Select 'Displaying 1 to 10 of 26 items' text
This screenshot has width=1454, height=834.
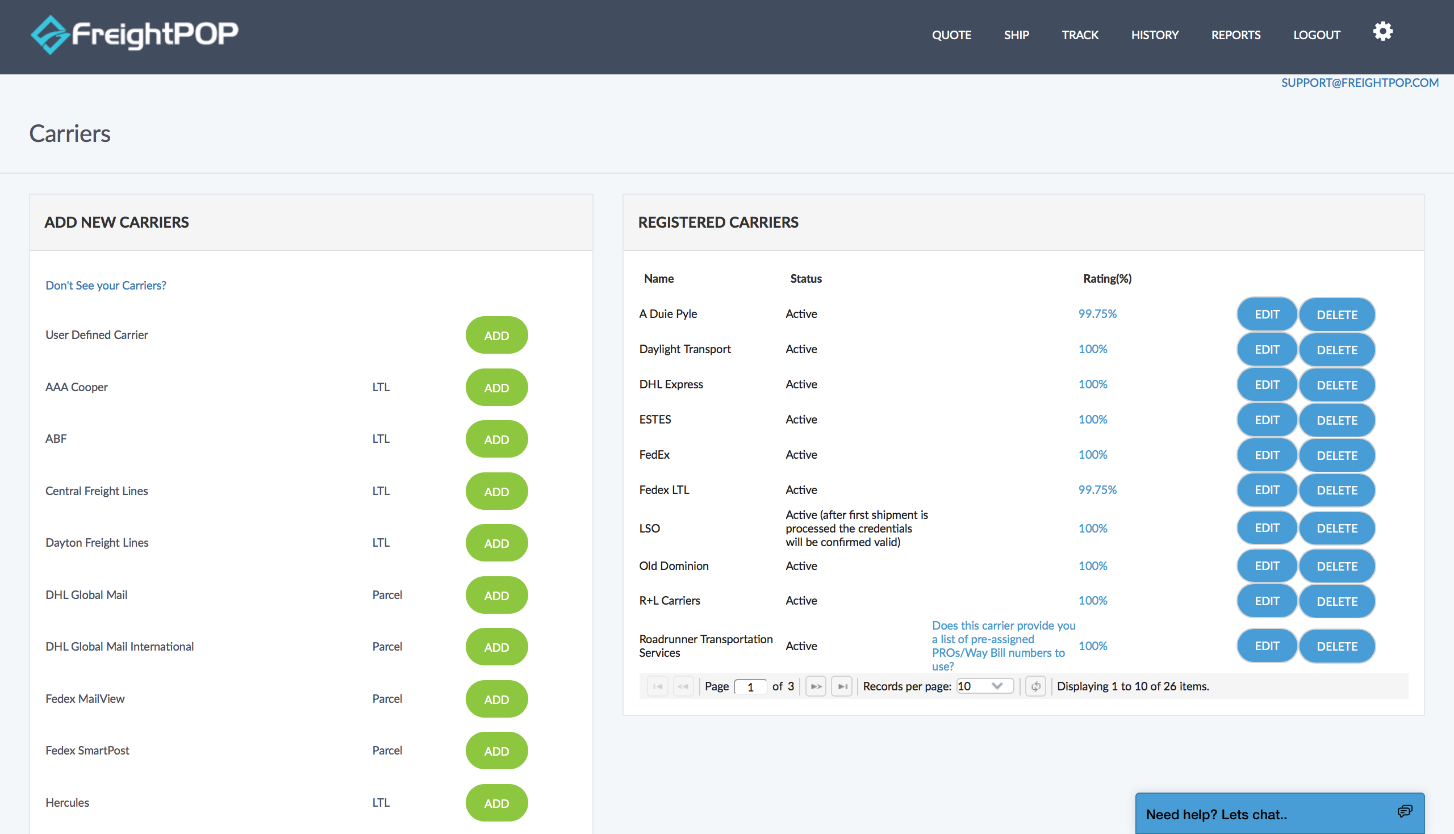[x=1133, y=686]
